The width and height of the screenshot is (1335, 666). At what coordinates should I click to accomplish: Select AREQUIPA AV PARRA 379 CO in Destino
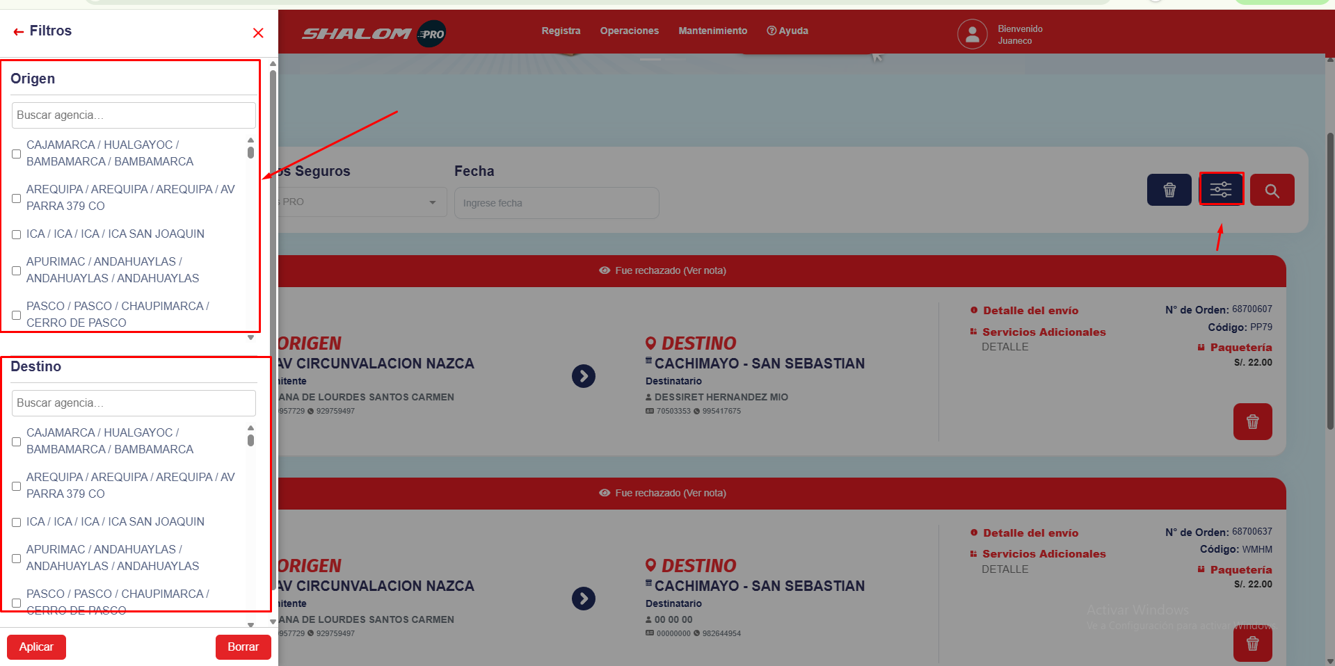[17, 486]
